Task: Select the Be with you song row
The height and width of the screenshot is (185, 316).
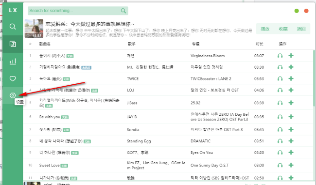Action: [x=168, y=117]
